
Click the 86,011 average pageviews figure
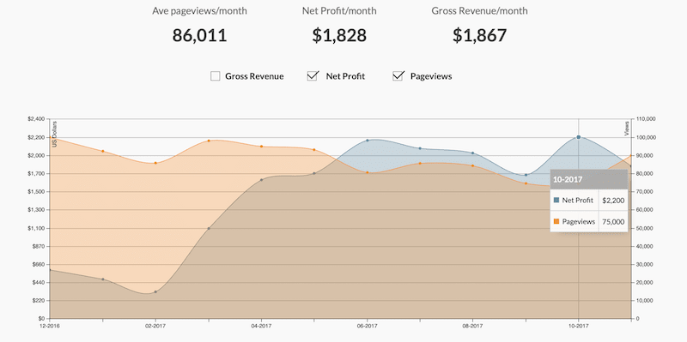click(199, 35)
